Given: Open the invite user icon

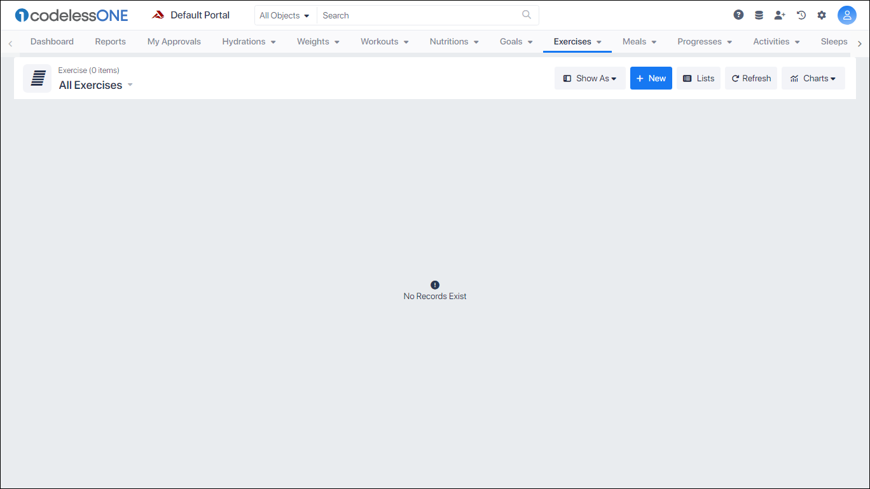Looking at the screenshot, I should (x=780, y=15).
